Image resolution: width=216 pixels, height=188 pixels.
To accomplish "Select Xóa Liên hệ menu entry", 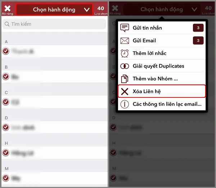I will 162,91.
